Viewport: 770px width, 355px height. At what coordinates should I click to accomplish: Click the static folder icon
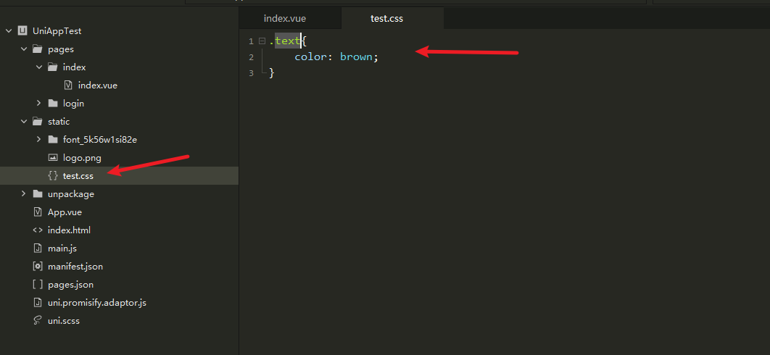(x=37, y=121)
